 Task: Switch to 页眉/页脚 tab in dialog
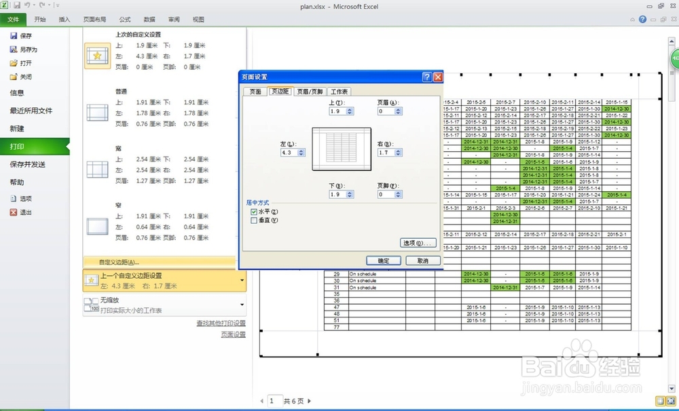click(310, 92)
